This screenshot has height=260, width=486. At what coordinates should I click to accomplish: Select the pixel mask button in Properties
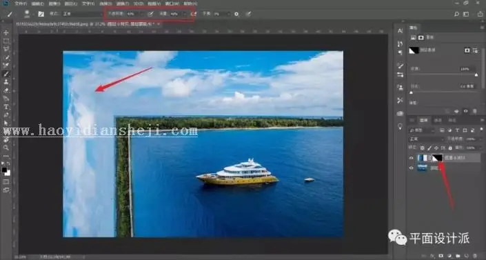[467, 50]
